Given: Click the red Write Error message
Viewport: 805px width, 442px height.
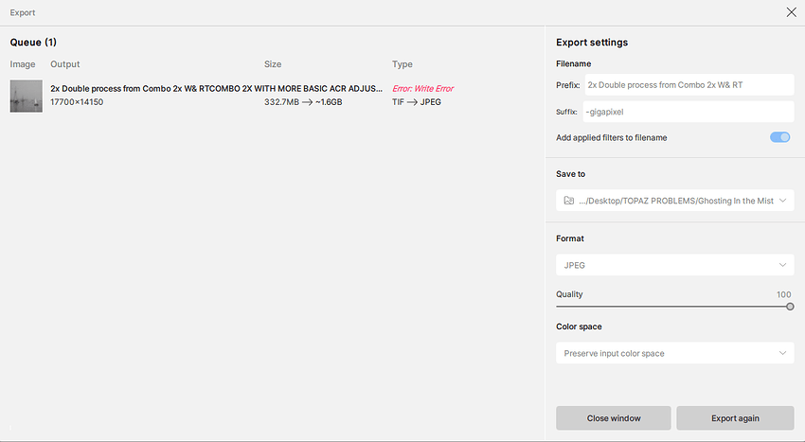Looking at the screenshot, I should pos(422,89).
